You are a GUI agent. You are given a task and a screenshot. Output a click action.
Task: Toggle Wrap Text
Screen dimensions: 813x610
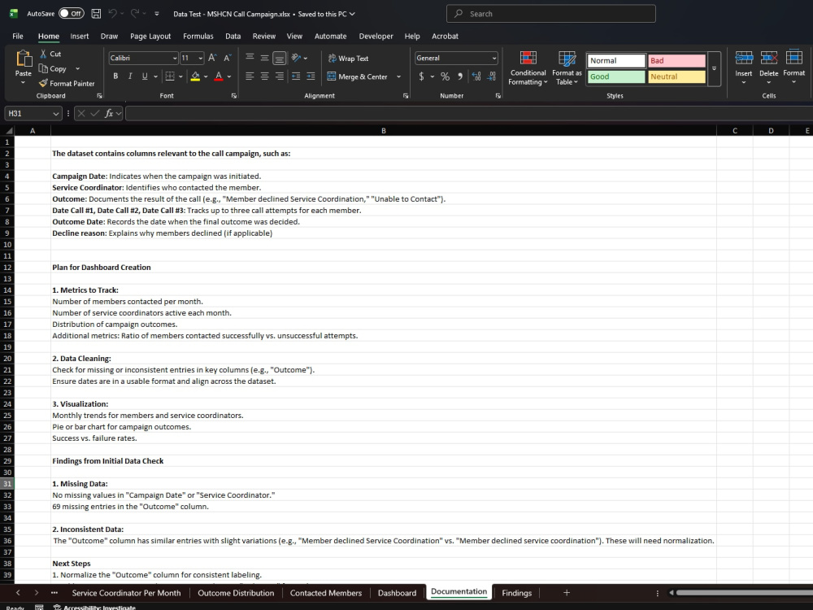click(x=349, y=58)
